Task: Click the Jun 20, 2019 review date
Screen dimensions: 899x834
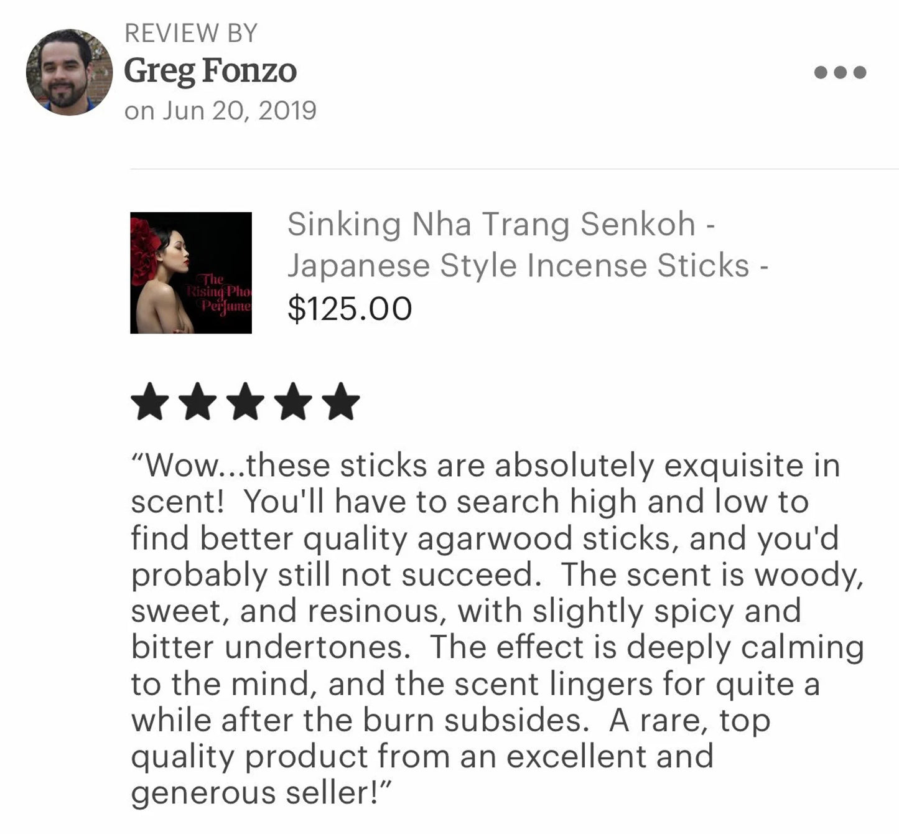Action: (240, 111)
